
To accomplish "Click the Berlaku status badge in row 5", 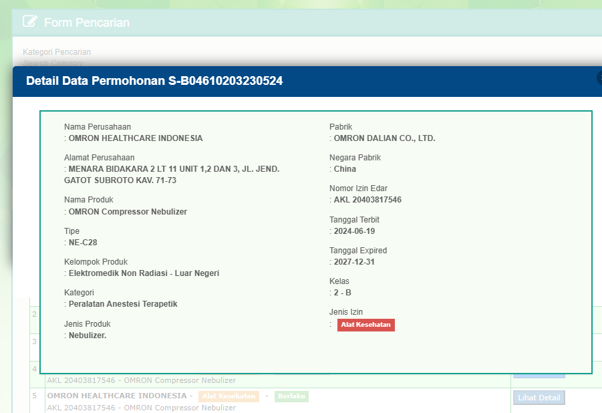I will (291, 396).
